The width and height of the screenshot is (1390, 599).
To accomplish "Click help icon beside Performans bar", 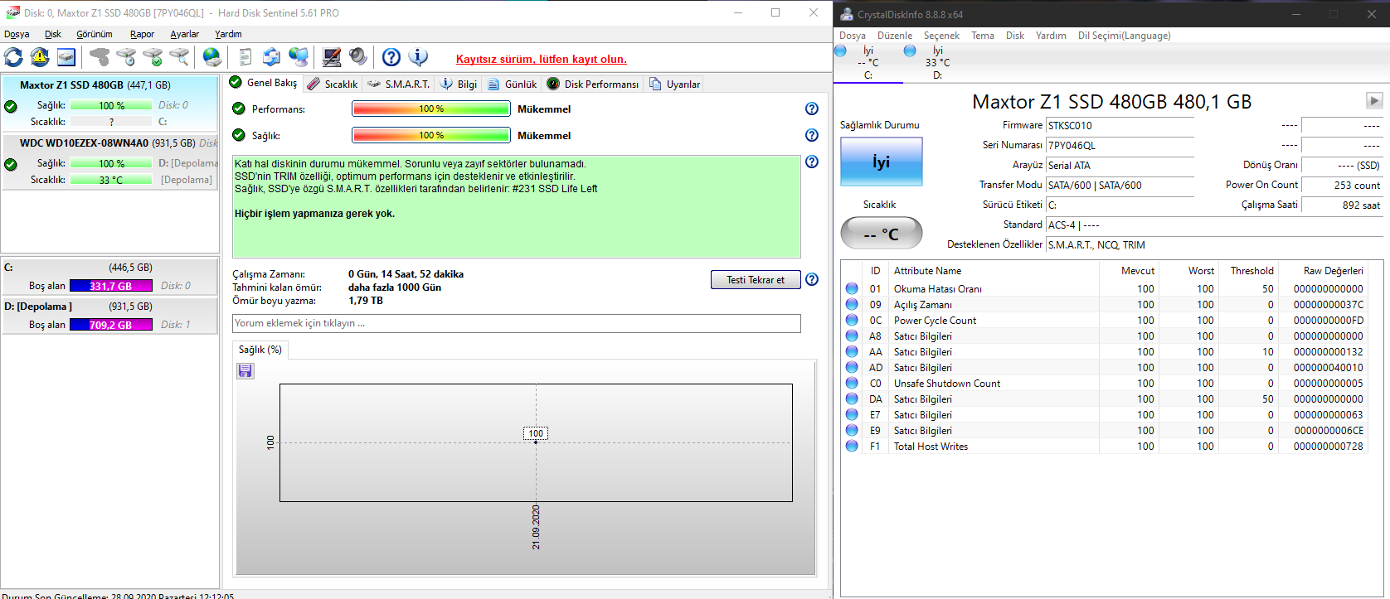I will (812, 109).
